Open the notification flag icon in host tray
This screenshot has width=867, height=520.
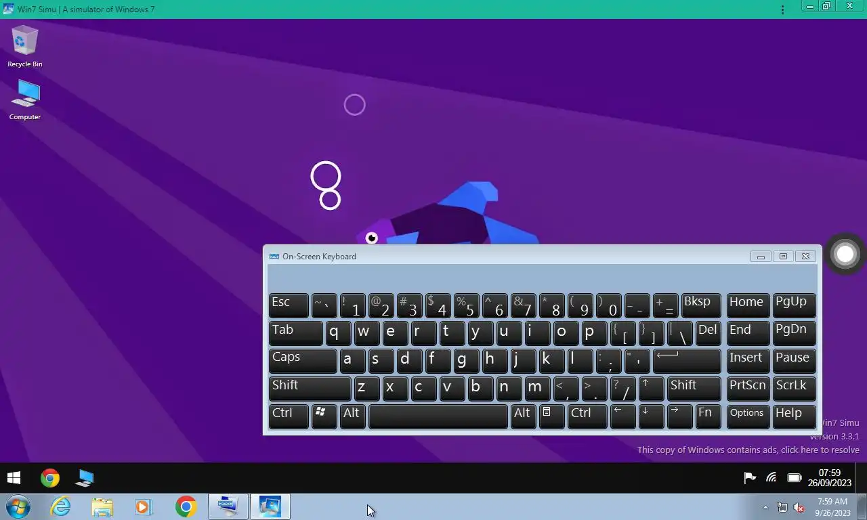coord(750,478)
